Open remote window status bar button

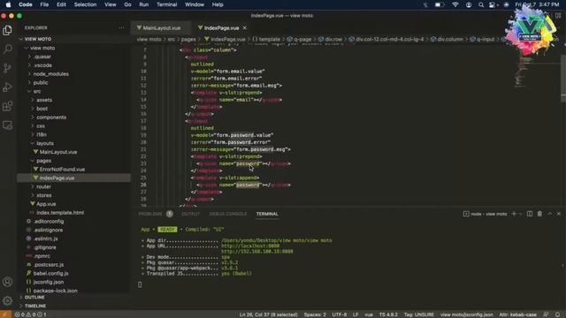click(x=5, y=314)
